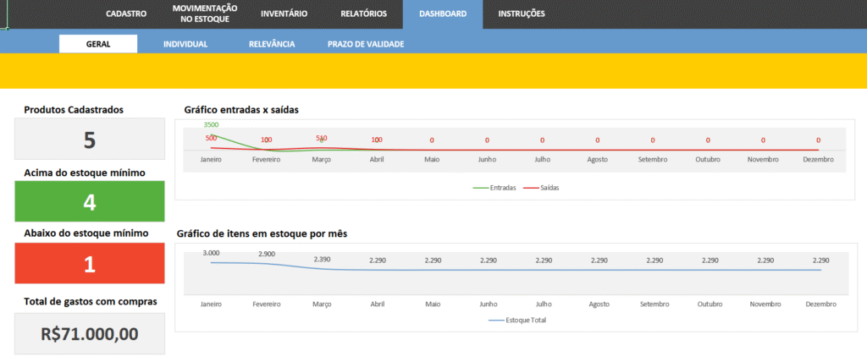Select the green Acima do estoque mínimo card
The width and height of the screenshot is (867, 362).
(90, 202)
